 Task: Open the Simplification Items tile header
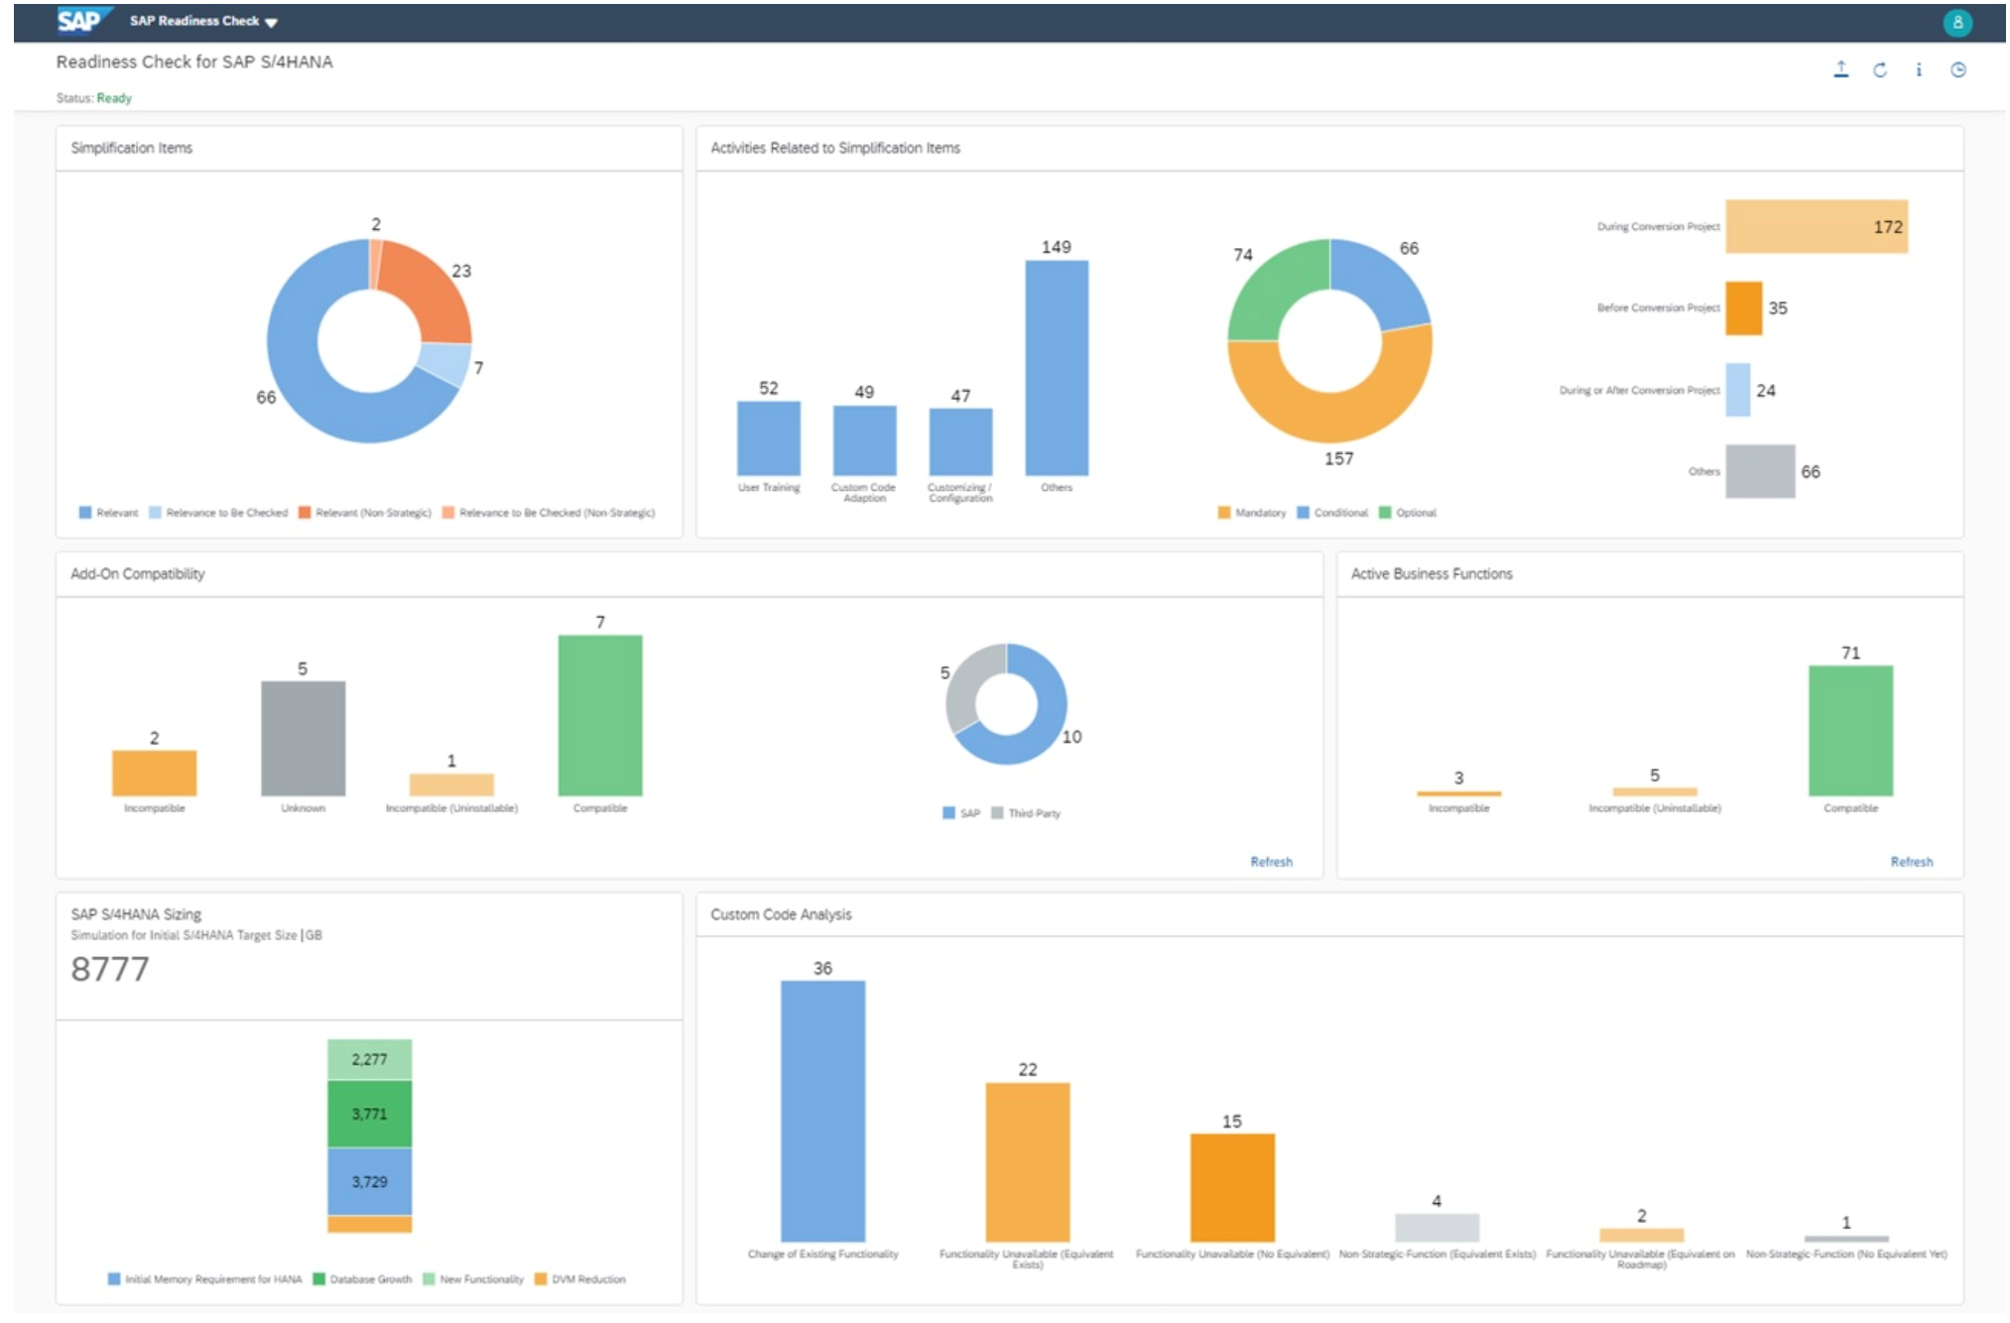point(131,148)
